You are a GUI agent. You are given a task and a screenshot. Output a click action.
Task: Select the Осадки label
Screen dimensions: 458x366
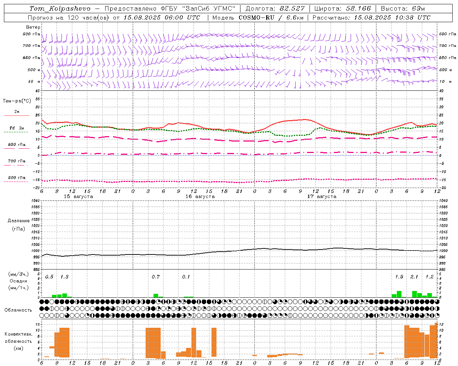tap(19, 281)
